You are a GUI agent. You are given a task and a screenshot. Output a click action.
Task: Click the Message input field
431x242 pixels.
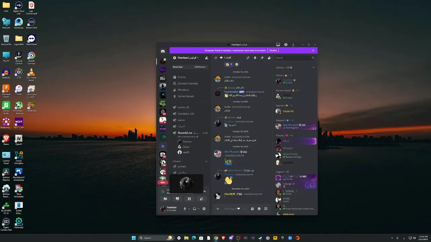(x=236, y=209)
